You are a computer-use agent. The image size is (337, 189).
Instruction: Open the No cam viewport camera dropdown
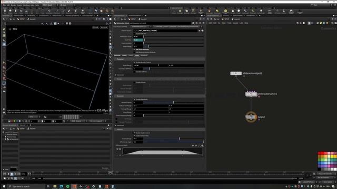pos(104,27)
